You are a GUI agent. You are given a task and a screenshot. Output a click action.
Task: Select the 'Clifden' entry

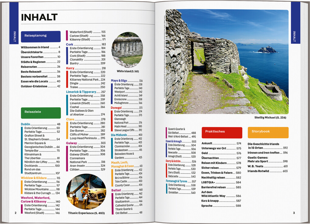point(88,169)
